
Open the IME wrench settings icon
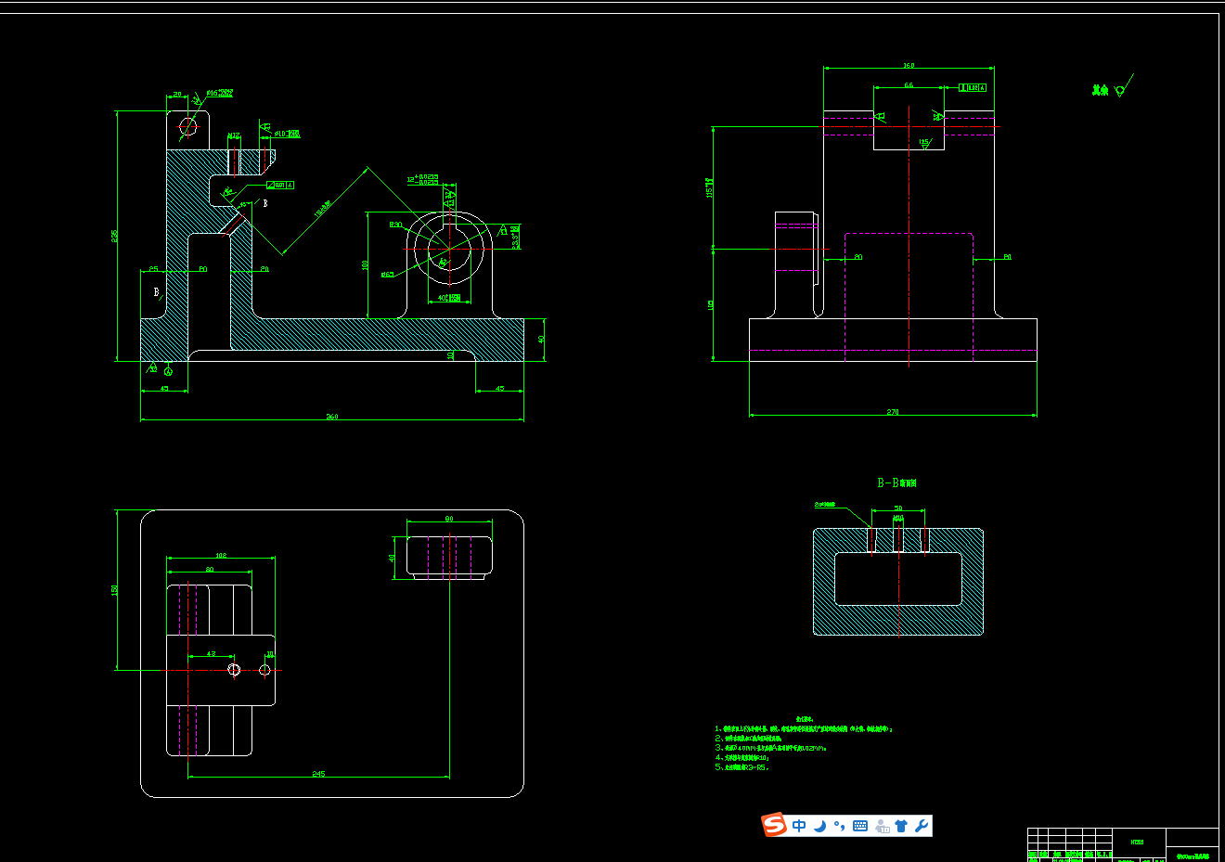pos(922,826)
